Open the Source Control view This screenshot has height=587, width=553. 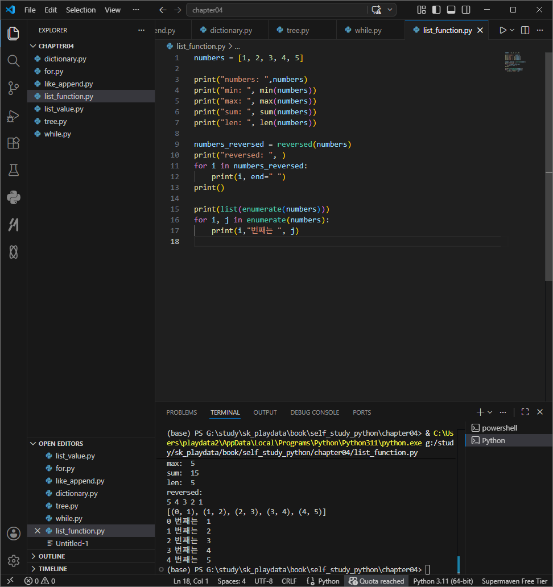pos(14,88)
